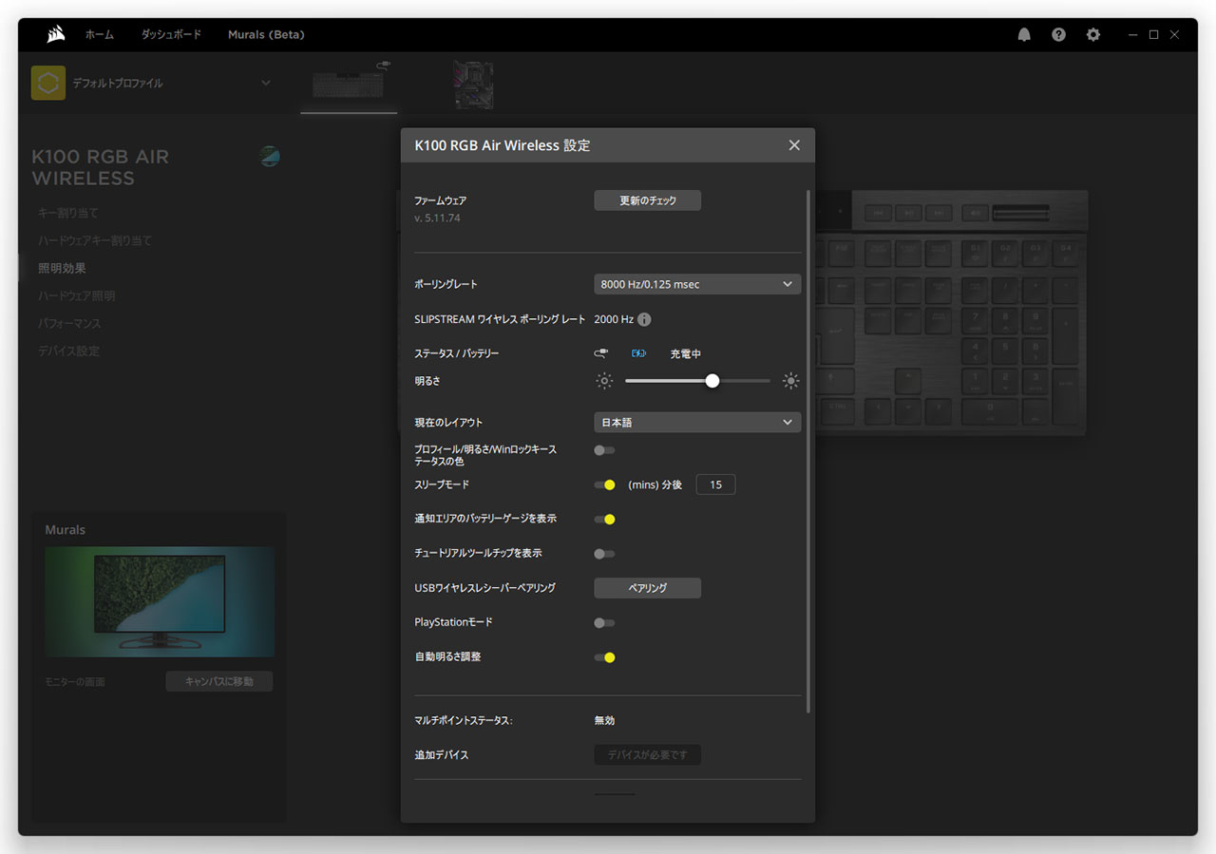1216x854 pixels.
Task: Click the blue battery charging icon
Action: (x=639, y=353)
